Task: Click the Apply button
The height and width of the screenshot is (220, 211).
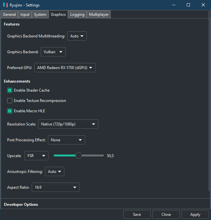Action: pos(195,215)
